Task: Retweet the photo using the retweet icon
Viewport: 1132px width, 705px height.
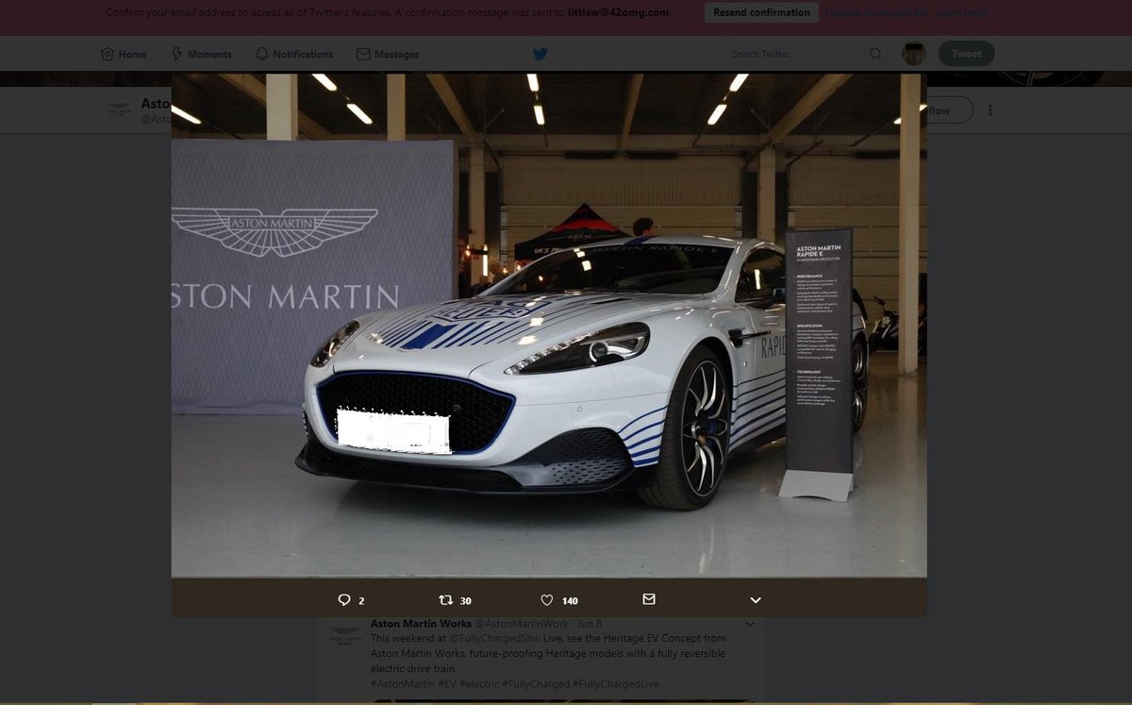Action: pyautogui.click(x=446, y=600)
